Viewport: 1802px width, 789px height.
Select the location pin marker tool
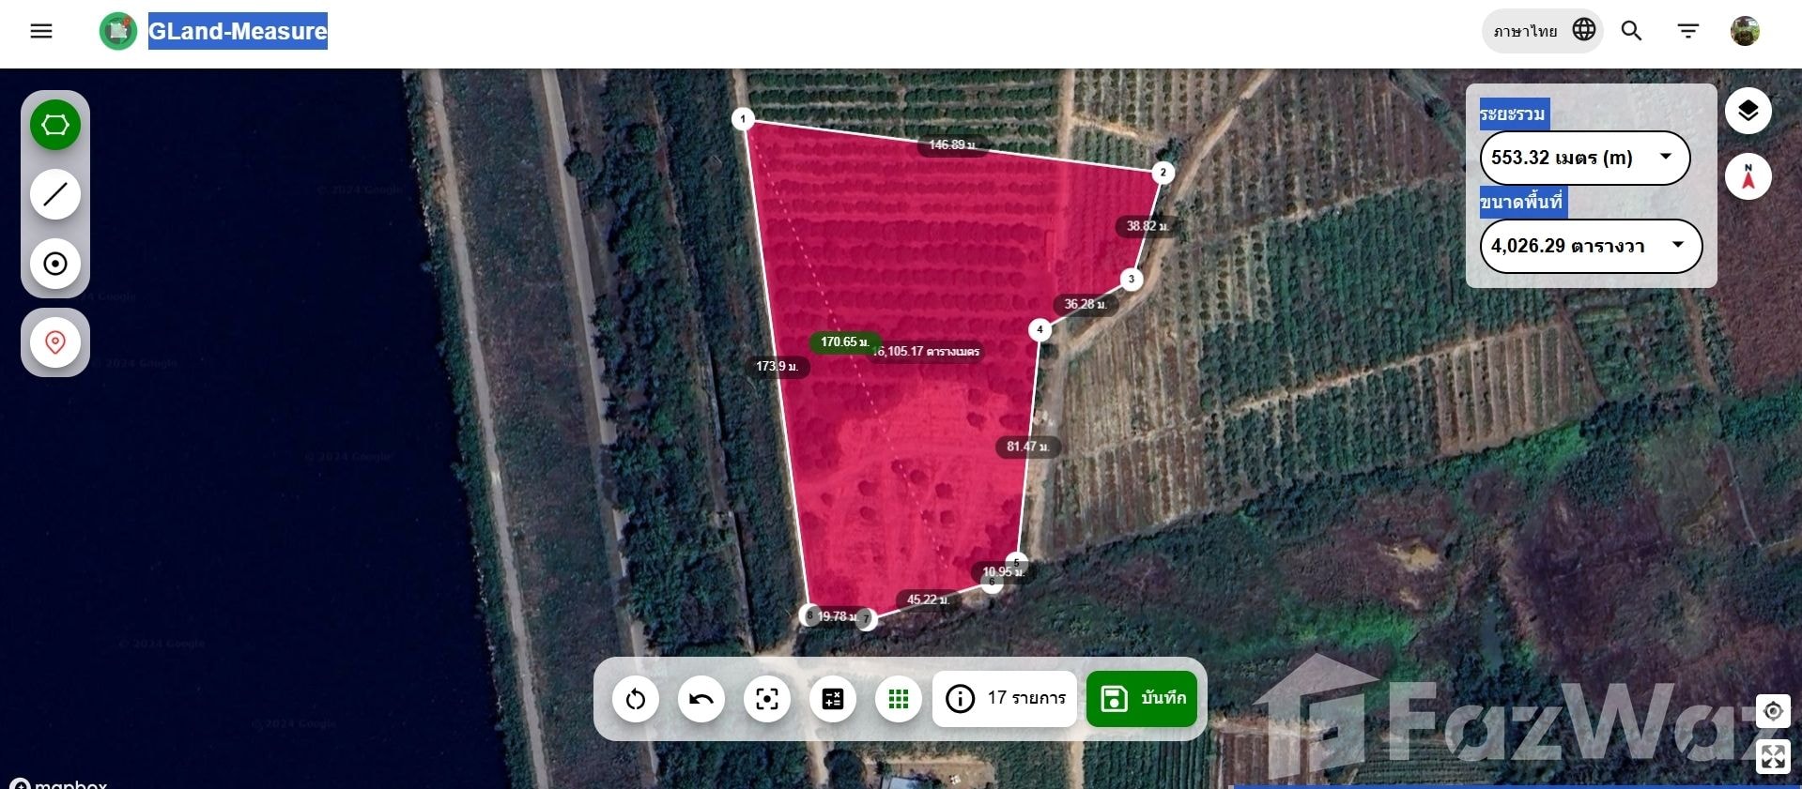pyautogui.click(x=55, y=342)
